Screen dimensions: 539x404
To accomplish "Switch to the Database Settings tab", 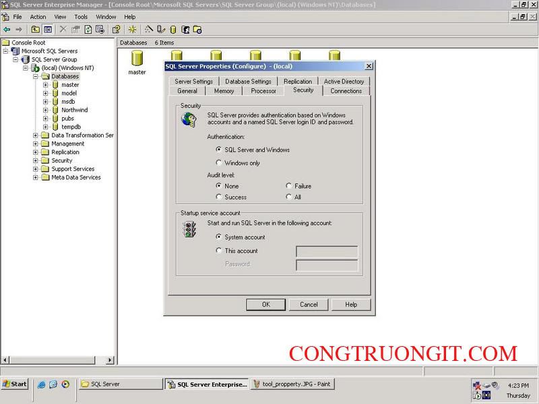I will (248, 81).
